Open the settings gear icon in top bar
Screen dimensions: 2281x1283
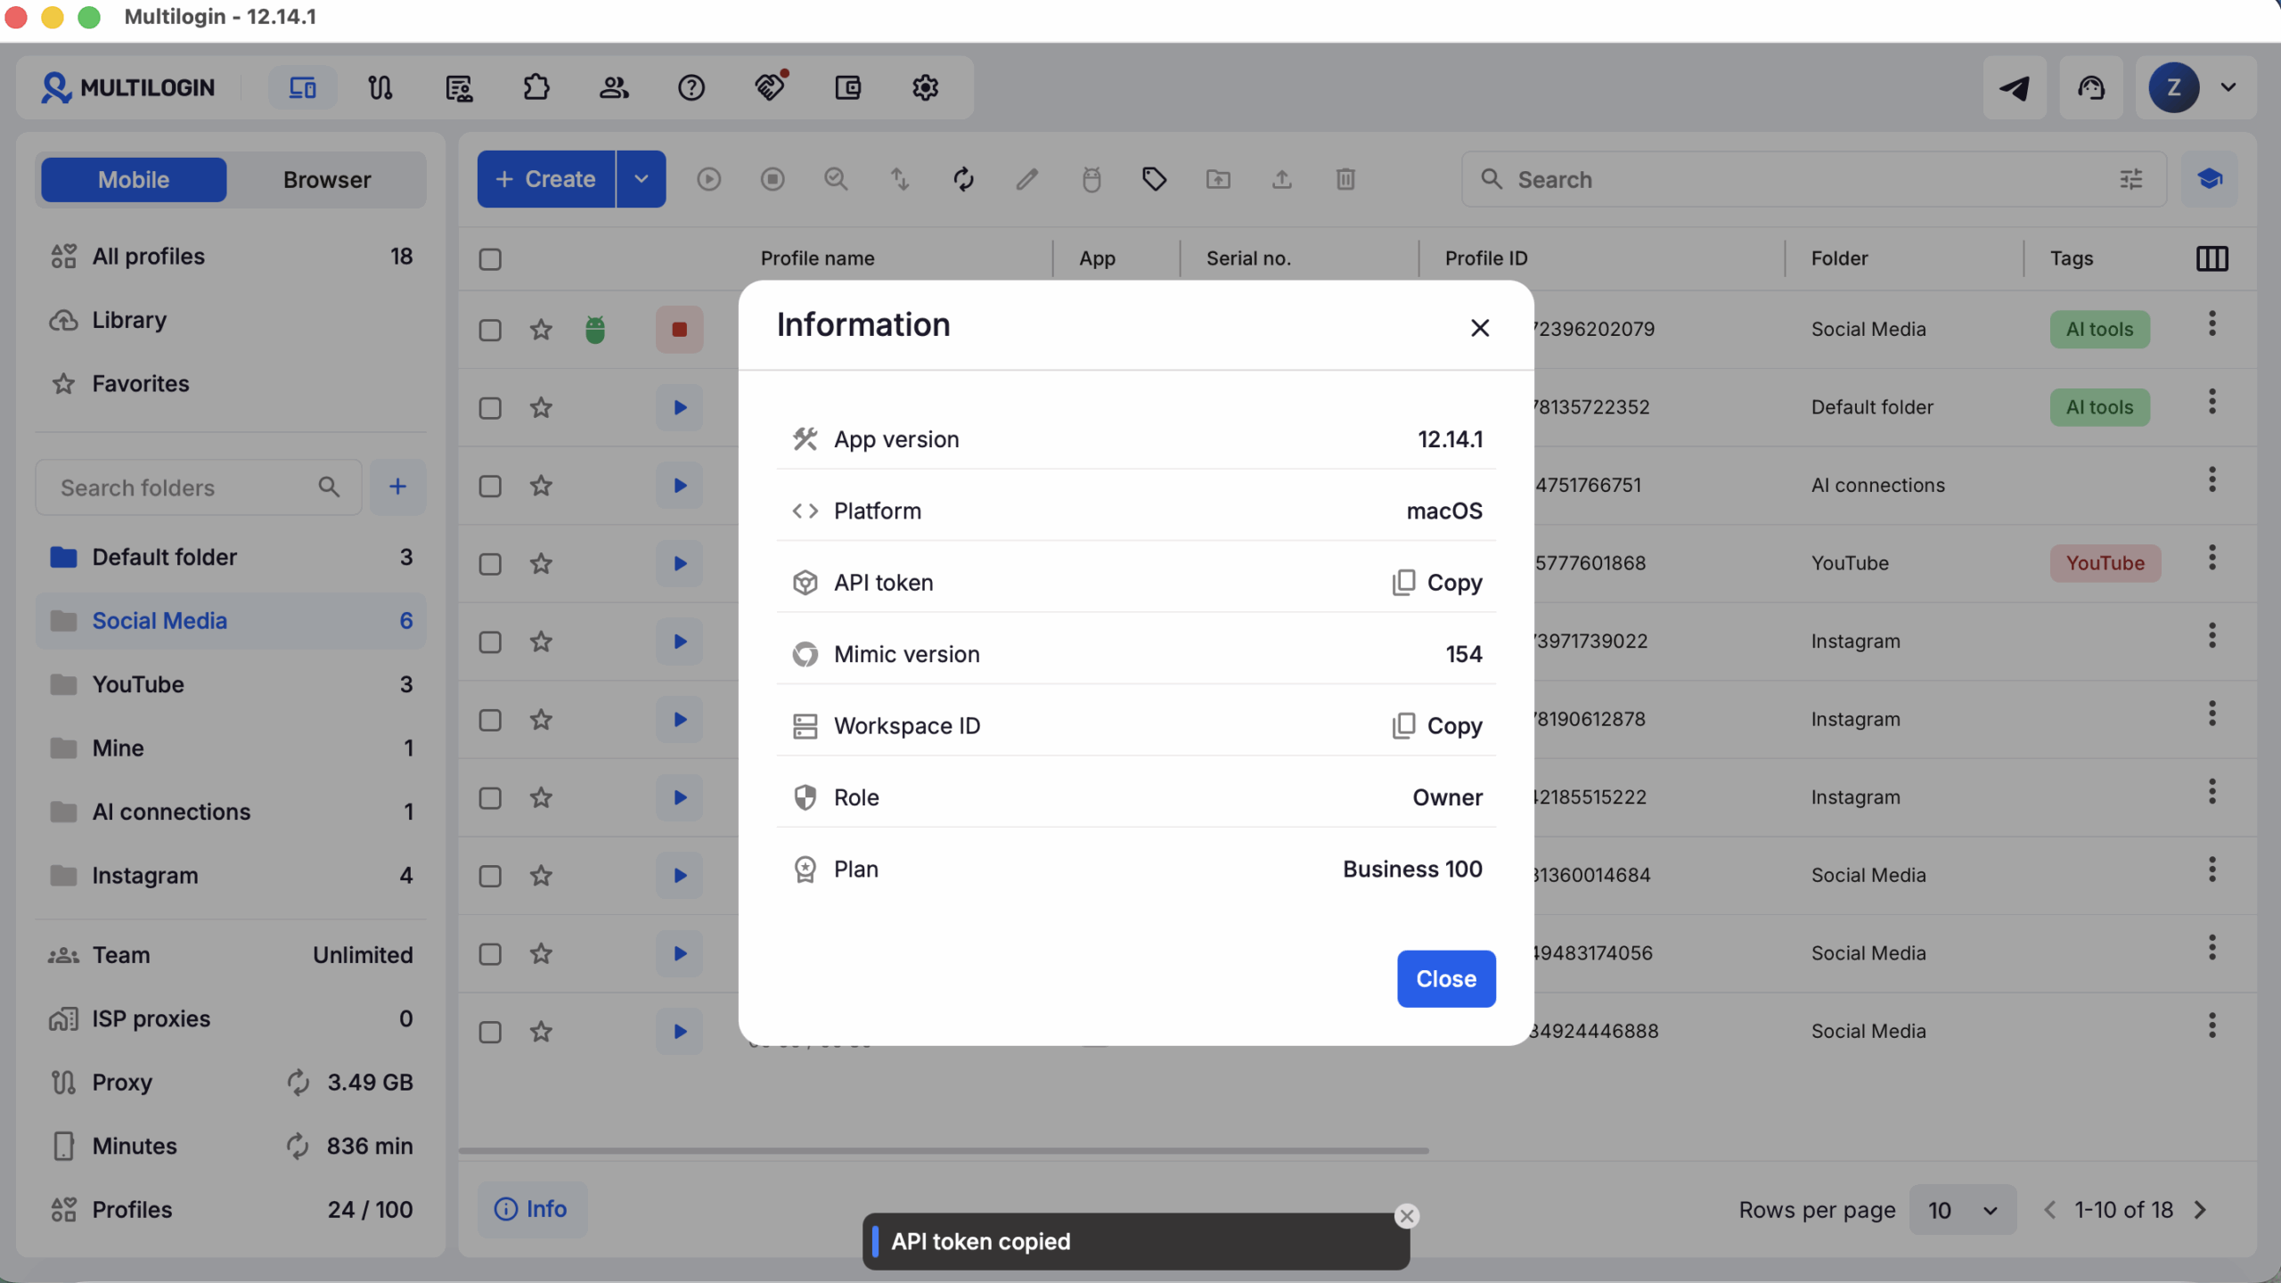(926, 87)
